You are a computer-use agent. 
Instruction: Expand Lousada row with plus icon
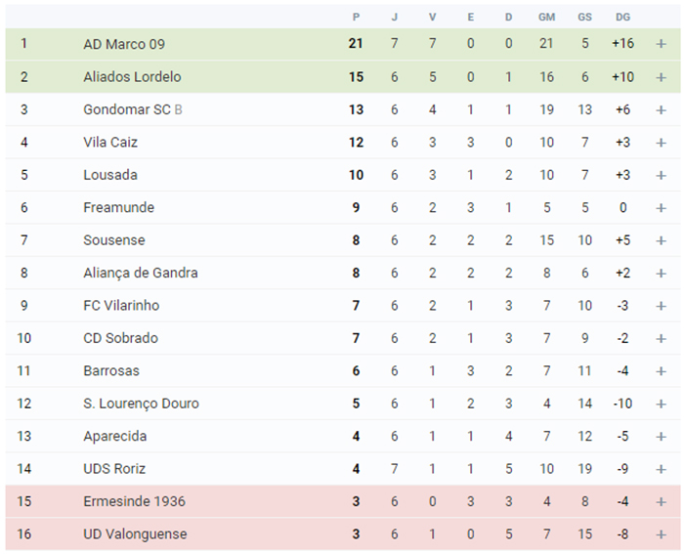click(661, 175)
